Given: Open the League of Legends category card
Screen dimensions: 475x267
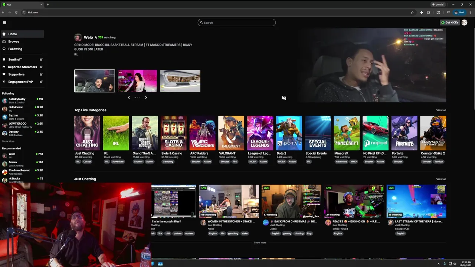Looking at the screenshot, I should [260, 133].
